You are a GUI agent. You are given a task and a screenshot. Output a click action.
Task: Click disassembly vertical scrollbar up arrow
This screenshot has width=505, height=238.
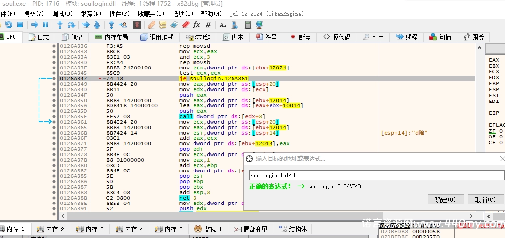click(x=480, y=47)
